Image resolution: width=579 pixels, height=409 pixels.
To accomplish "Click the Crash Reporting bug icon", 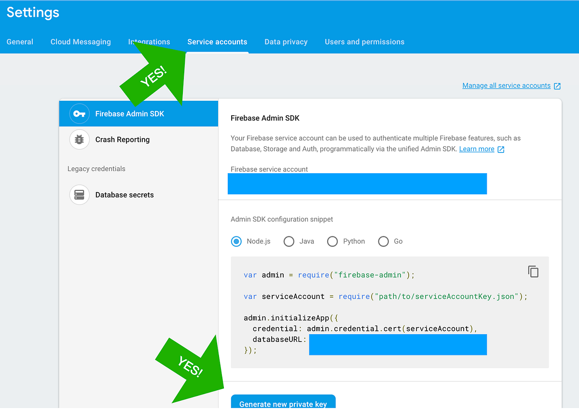I will [79, 139].
